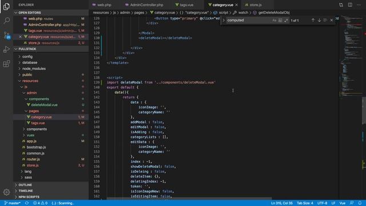The width and height of the screenshot is (366, 206).
Task: Toggle Find in Selection
Action: [325, 21]
